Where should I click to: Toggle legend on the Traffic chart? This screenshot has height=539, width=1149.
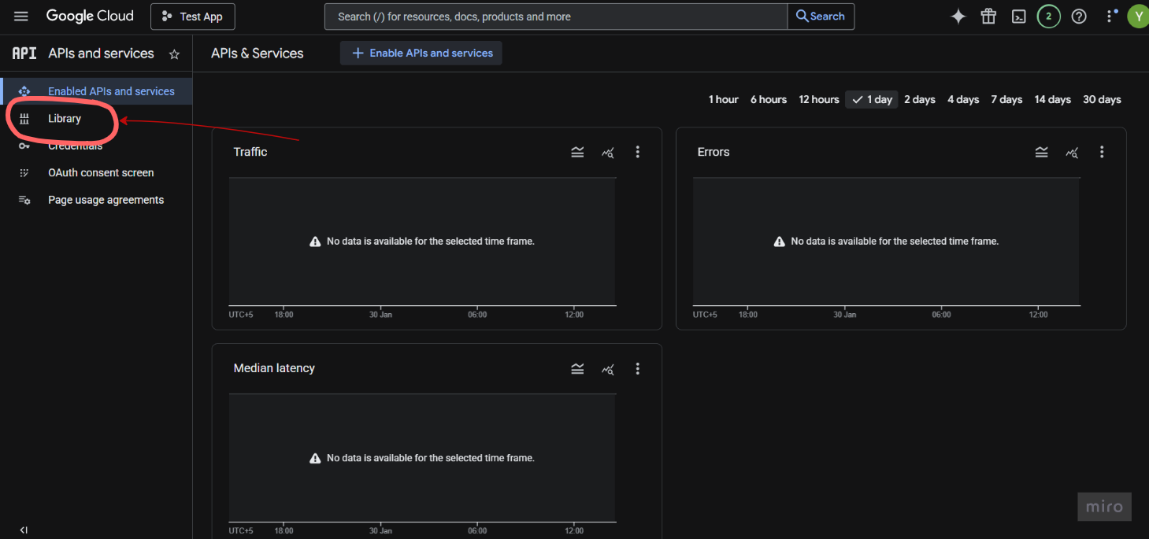(x=577, y=153)
